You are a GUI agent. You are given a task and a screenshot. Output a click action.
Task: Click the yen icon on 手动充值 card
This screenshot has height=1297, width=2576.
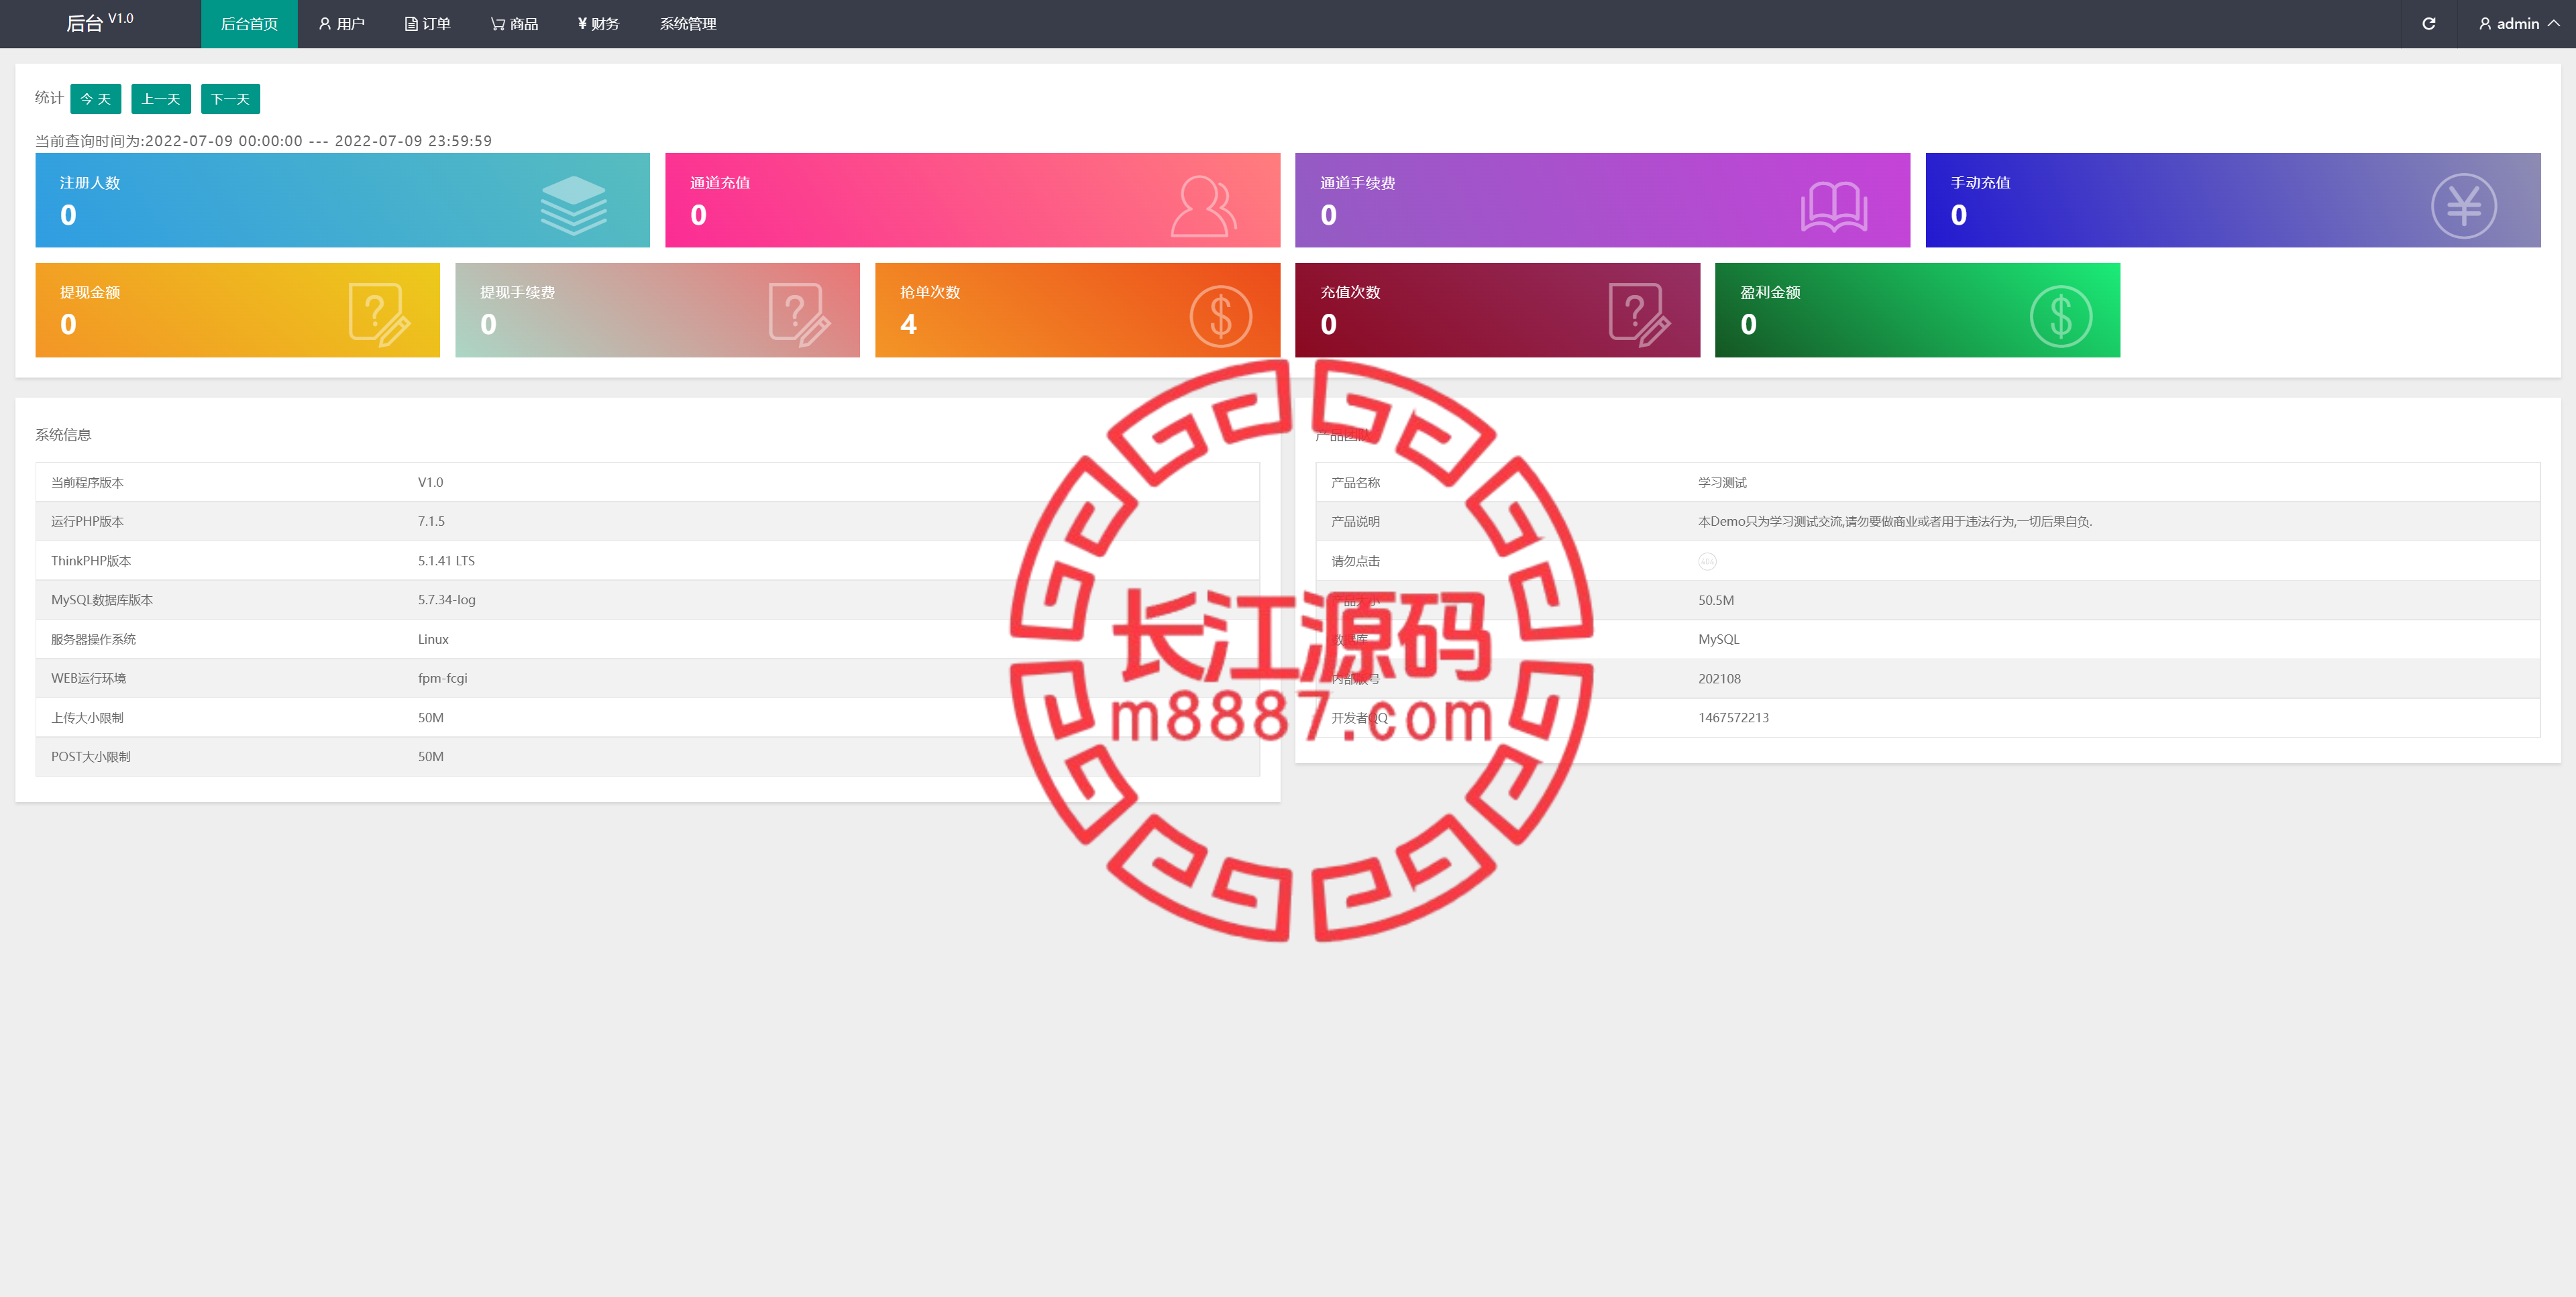coord(2464,206)
